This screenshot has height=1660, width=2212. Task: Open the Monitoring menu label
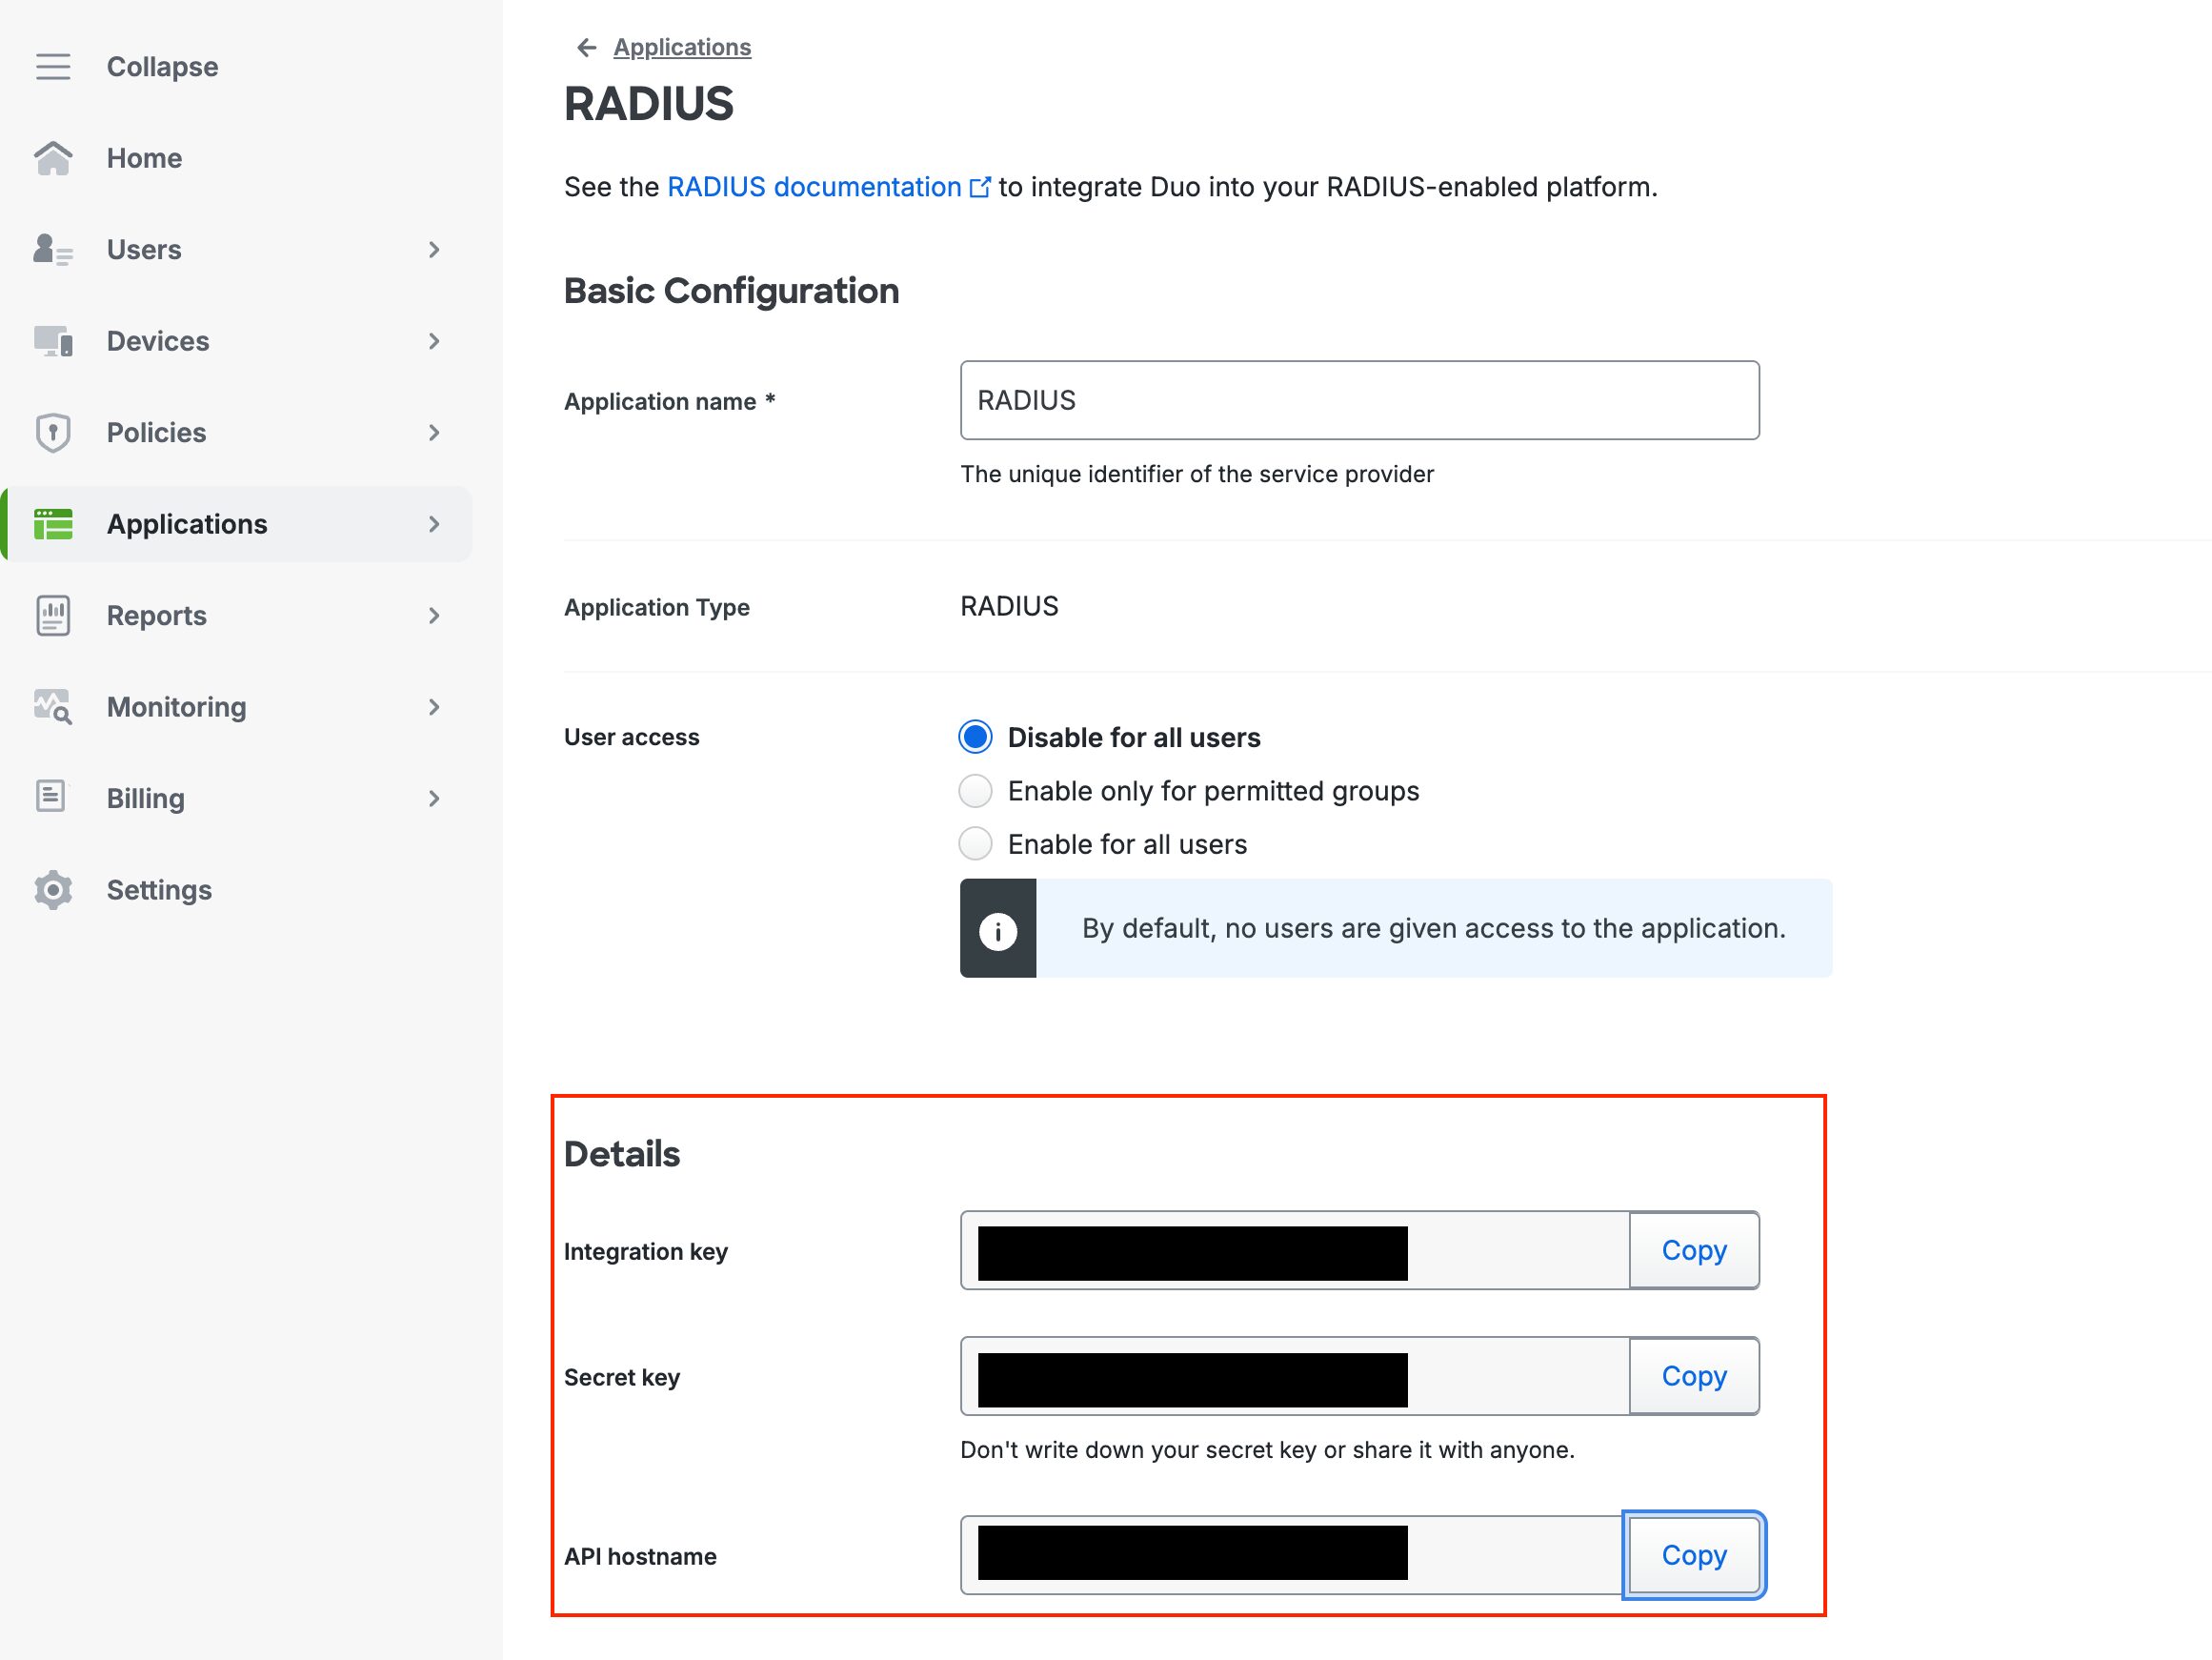pos(176,706)
